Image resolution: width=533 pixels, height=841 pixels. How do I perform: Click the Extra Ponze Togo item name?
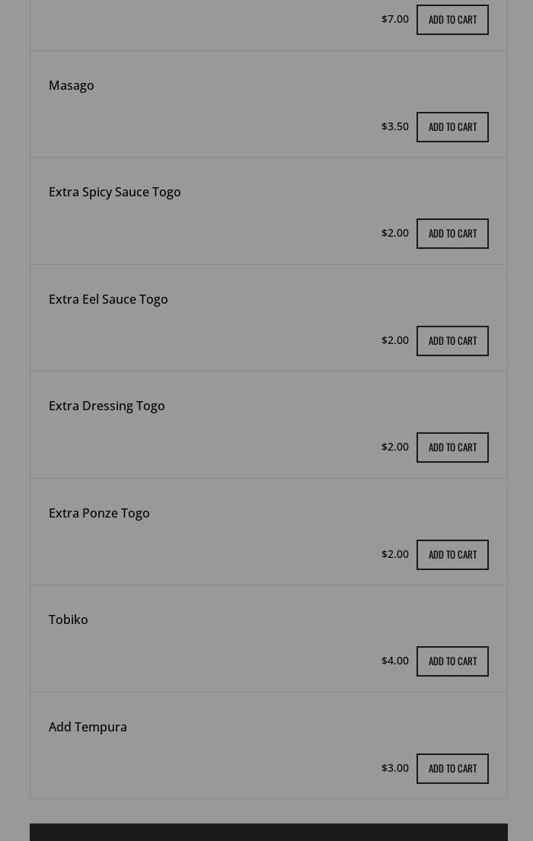coord(99,513)
